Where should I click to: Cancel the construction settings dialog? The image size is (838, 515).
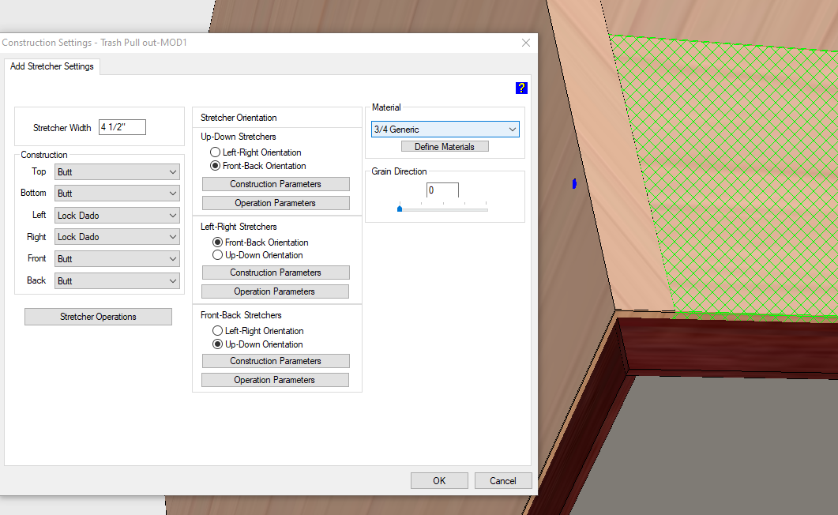click(502, 480)
